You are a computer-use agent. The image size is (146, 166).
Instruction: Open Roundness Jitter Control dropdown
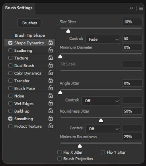(x=103, y=129)
